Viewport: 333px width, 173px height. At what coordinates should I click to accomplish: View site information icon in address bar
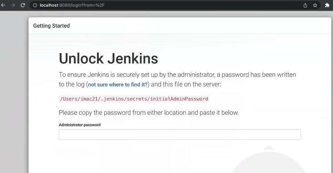[35, 5]
